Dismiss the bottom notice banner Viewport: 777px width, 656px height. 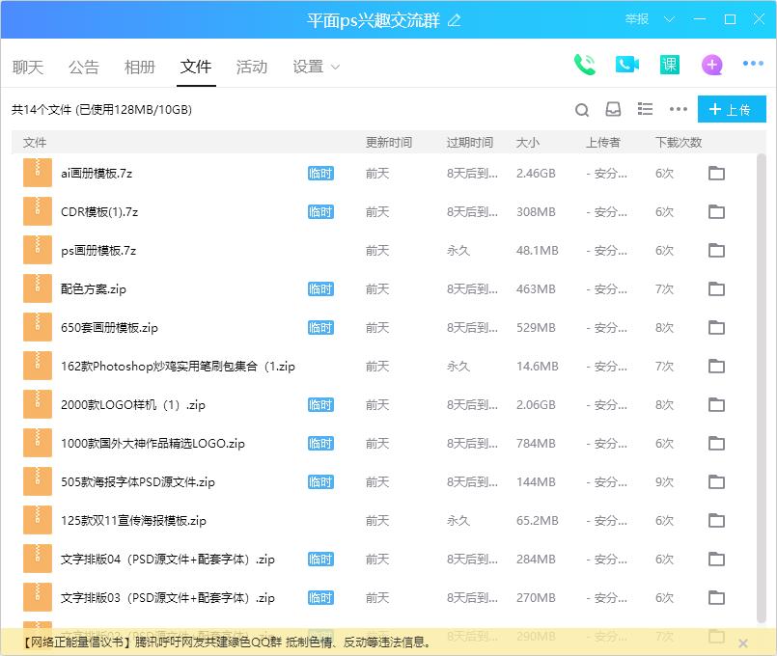743,642
